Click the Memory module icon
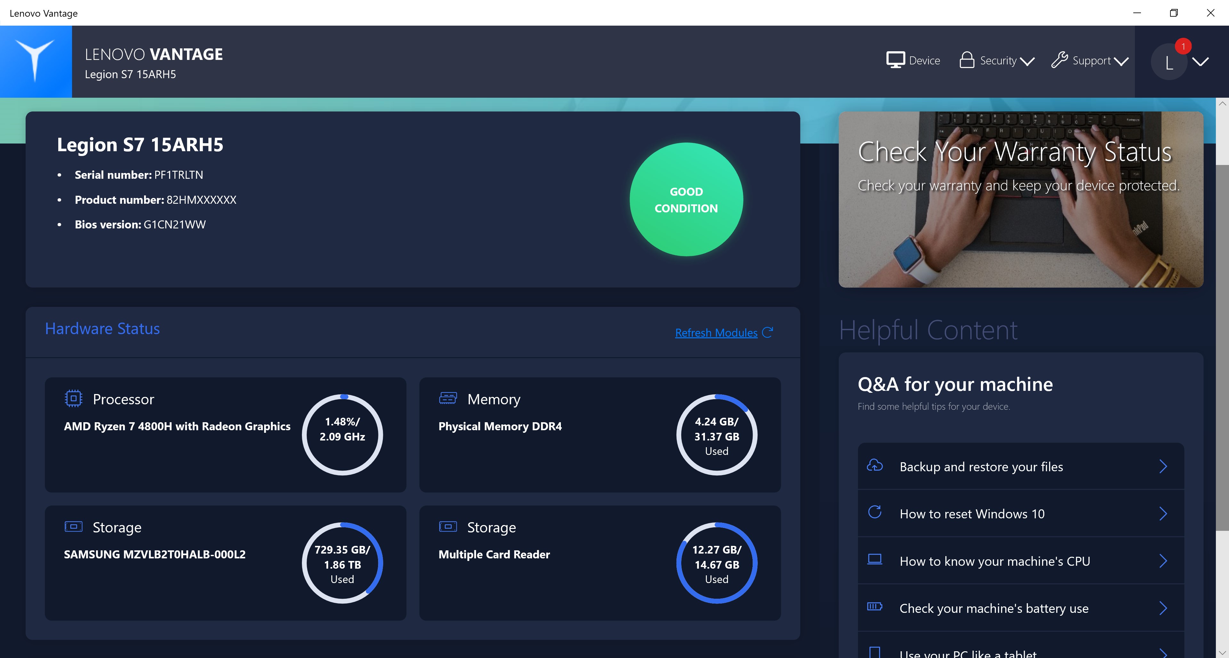The height and width of the screenshot is (658, 1229). tap(448, 398)
